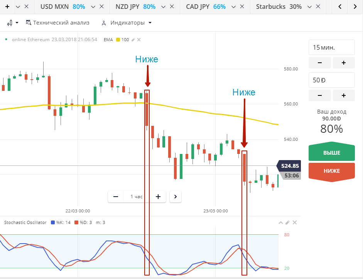Increase the trade amount with plus stepper
The image size is (363, 279).
pyautogui.click(x=343, y=95)
